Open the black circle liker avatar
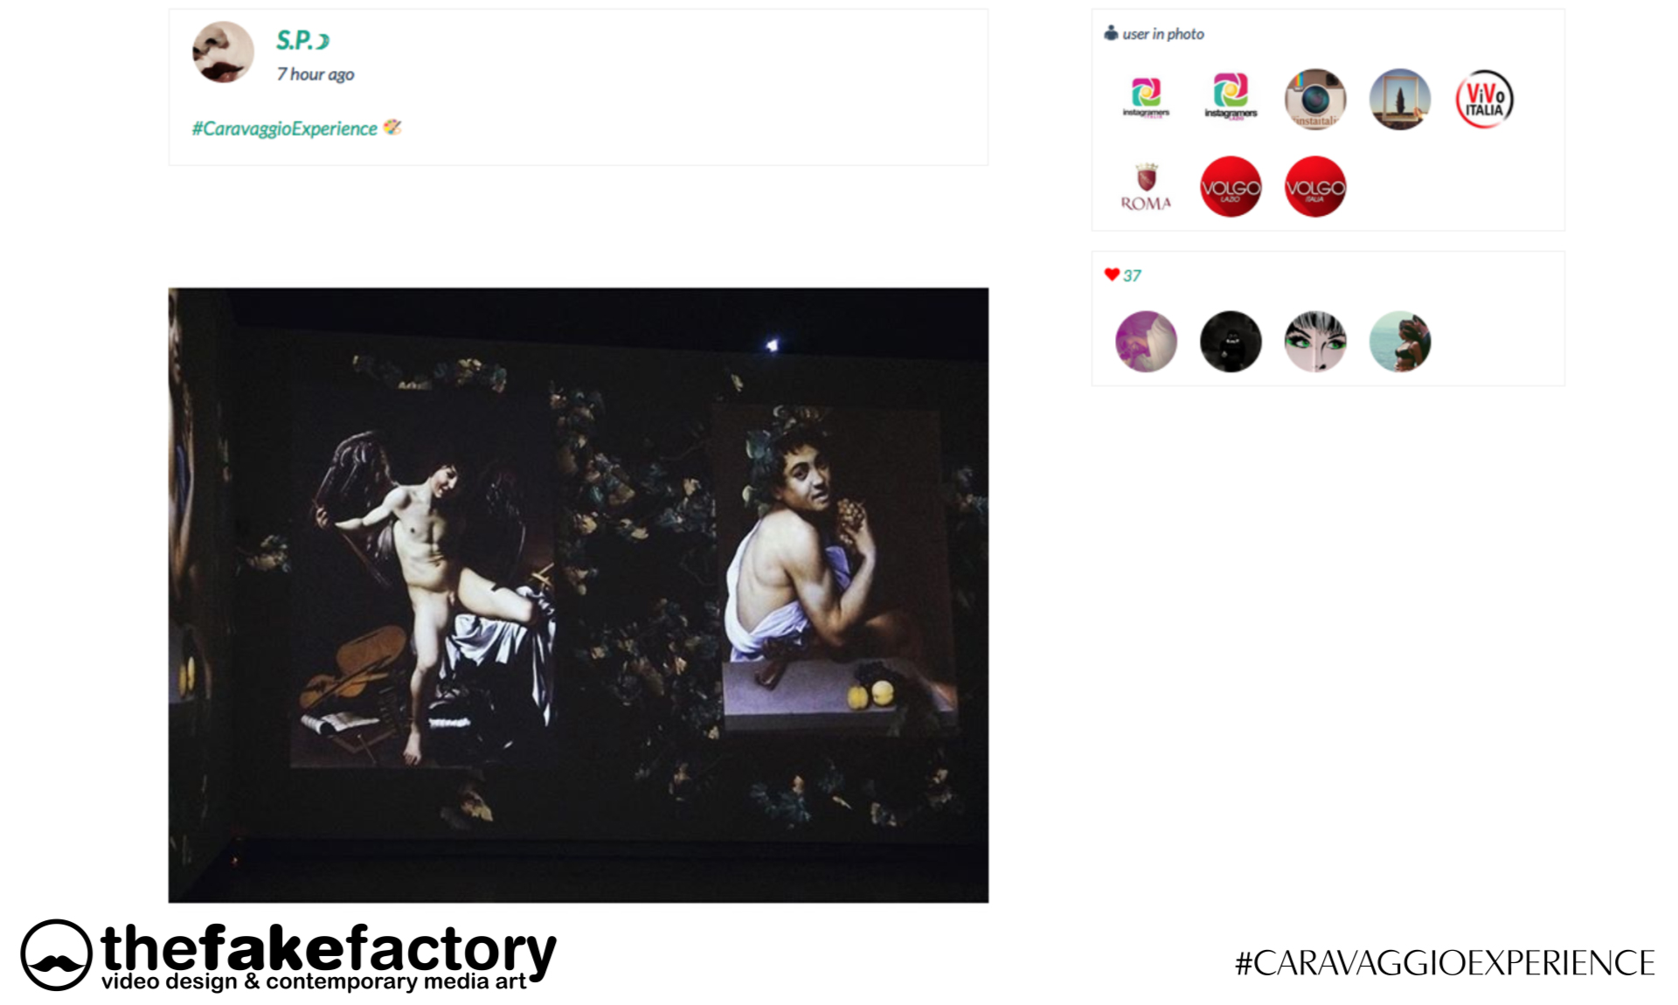Viewport: 1678px width, 1005px height. point(1231,342)
